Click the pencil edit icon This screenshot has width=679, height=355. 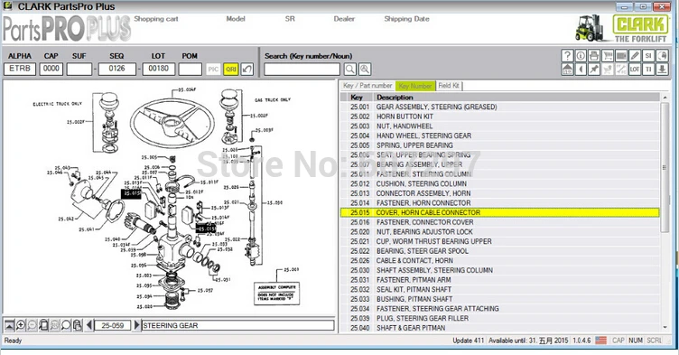635,55
